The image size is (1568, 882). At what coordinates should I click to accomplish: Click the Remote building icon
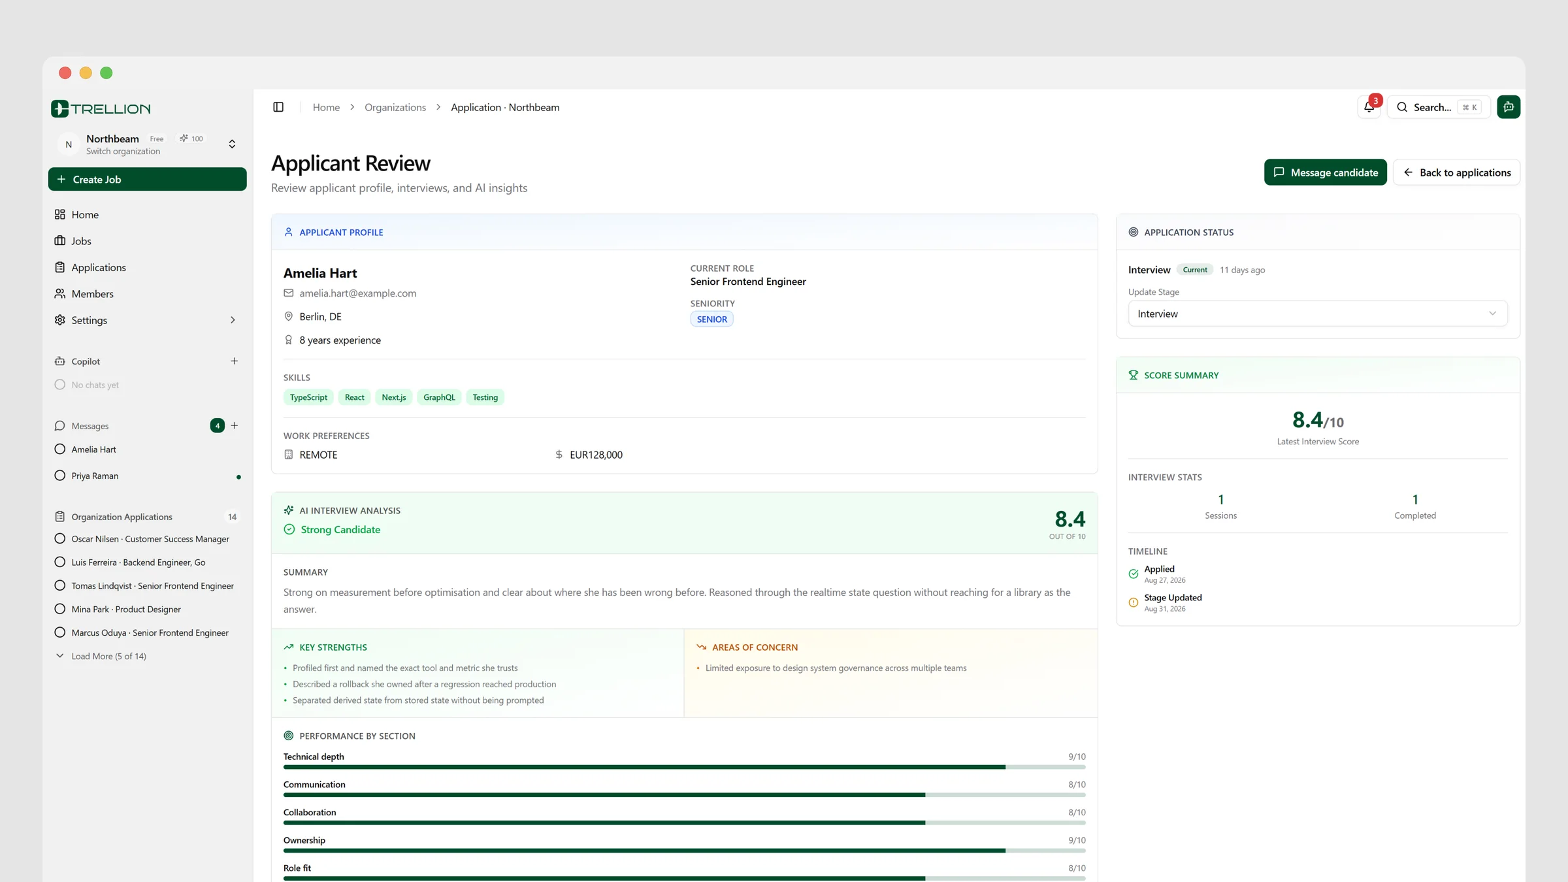(289, 454)
